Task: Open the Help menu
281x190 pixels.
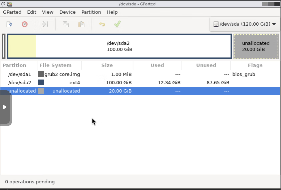Action: (112, 12)
